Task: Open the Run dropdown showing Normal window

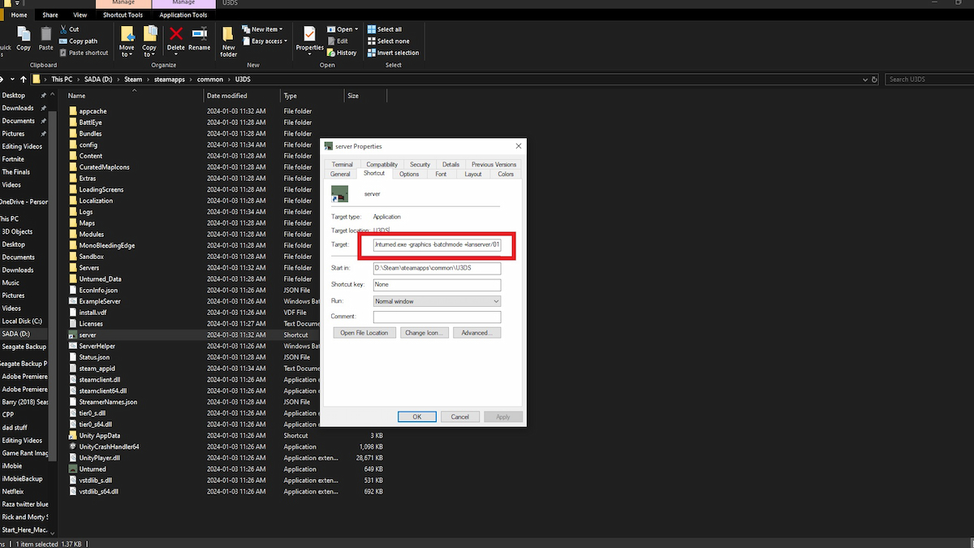Action: click(437, 301)
